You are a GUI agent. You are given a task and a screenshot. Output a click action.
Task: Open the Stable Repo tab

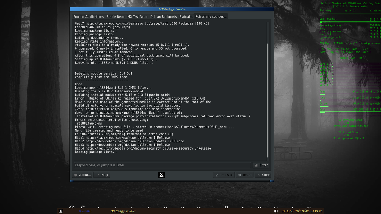[x=115, y=17]
